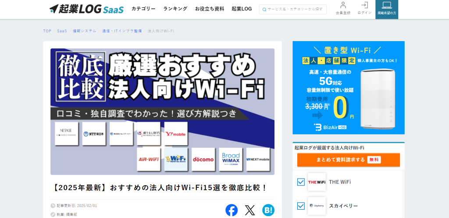
Task: Click the NEXT mobile logo tile
Action: click(x=258, y=159)
